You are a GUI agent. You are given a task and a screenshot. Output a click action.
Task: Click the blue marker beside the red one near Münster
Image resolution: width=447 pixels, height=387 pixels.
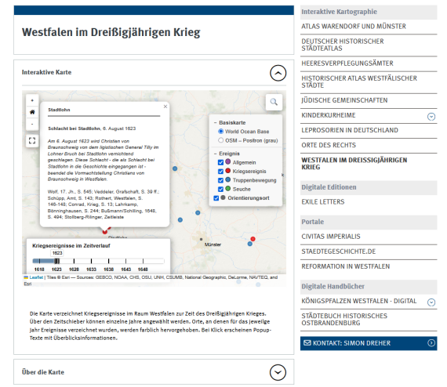pyautogui.click(x=249, y=244)
